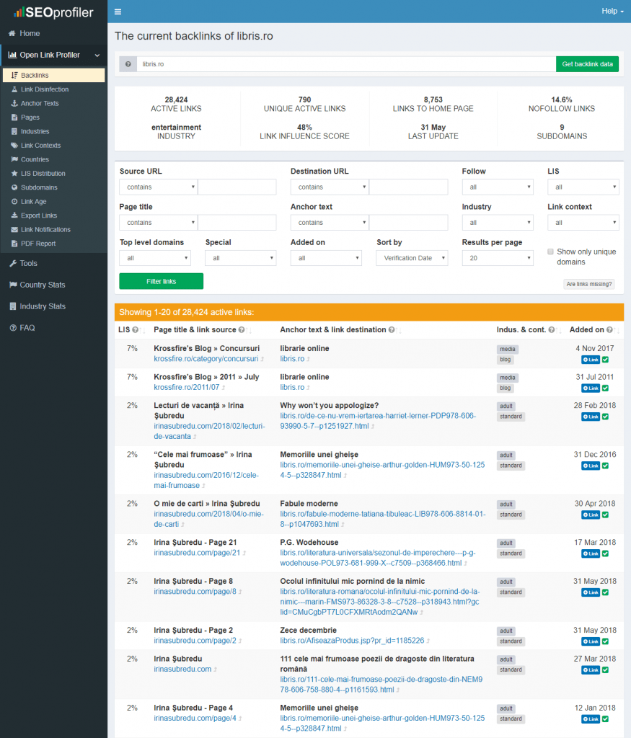Open Top level domains dropdown

pos(155,258)
